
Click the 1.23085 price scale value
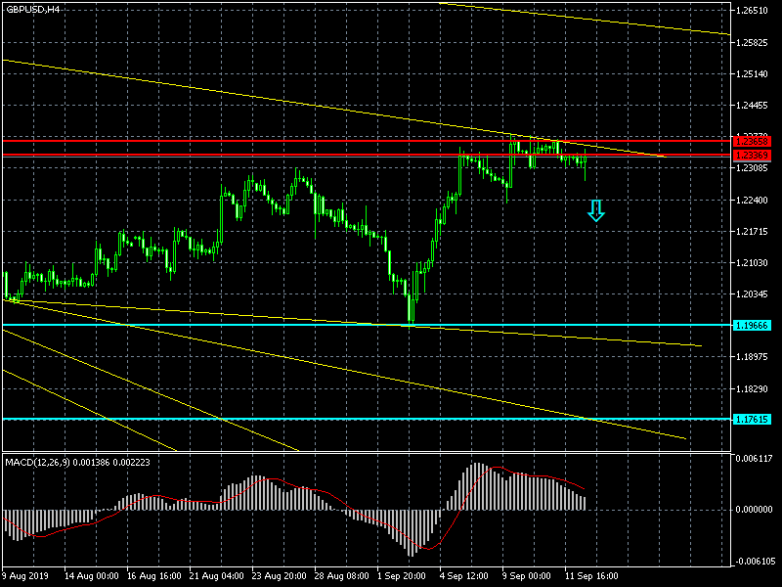click(x=752, y=168)
